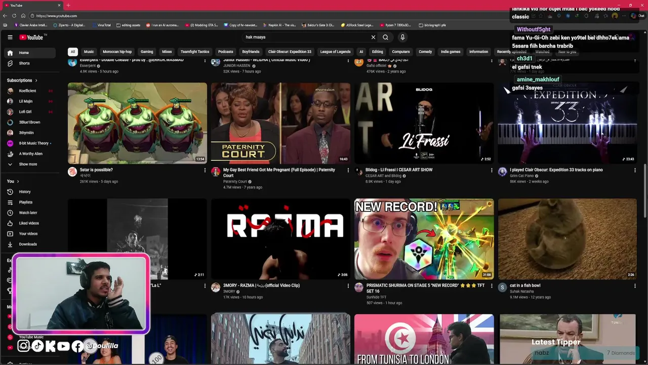Play the 'NEW RECORD!' TFT thumbnail
Image resolution: width=648 pixels, height=365 pixels.
click(x=424, y=239)
